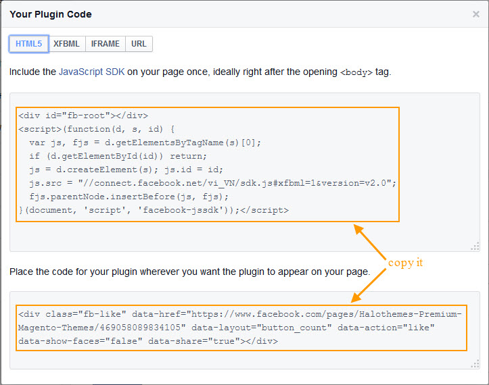Switch to the URL tab
This screenshot has height=385, width=489.
point(139,44)
